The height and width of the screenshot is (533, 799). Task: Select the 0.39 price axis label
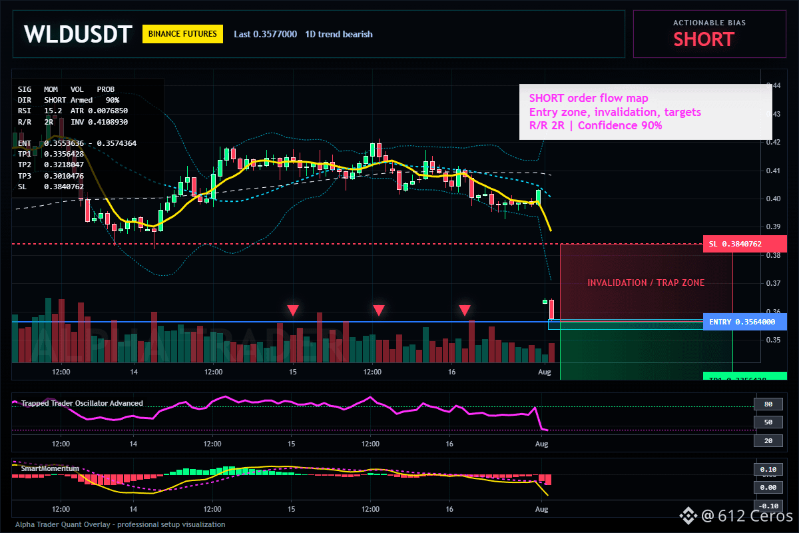coord(772,227)
